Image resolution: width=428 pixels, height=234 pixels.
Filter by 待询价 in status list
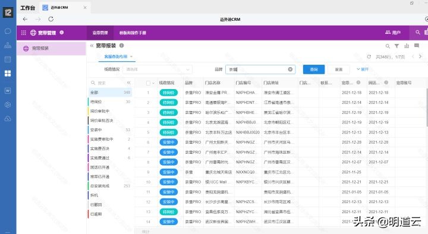point(111,102)
